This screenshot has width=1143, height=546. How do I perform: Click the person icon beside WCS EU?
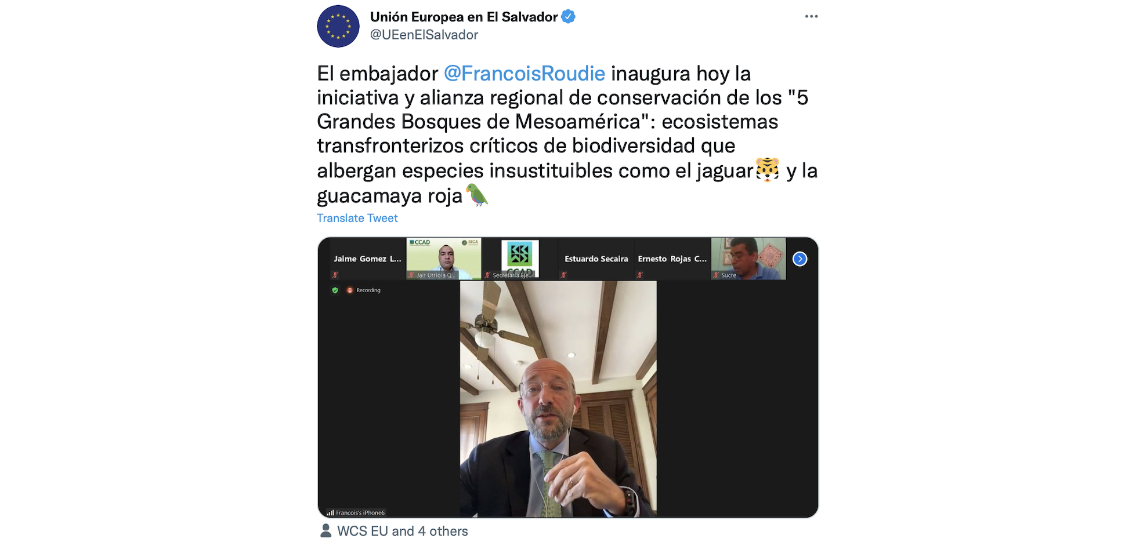click(326, 530)
